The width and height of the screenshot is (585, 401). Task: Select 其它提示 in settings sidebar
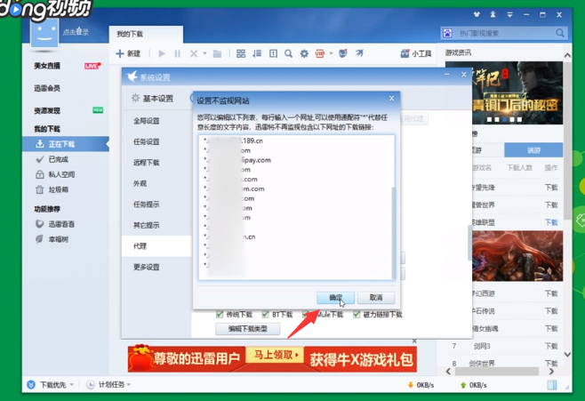[x=146, y=225]
